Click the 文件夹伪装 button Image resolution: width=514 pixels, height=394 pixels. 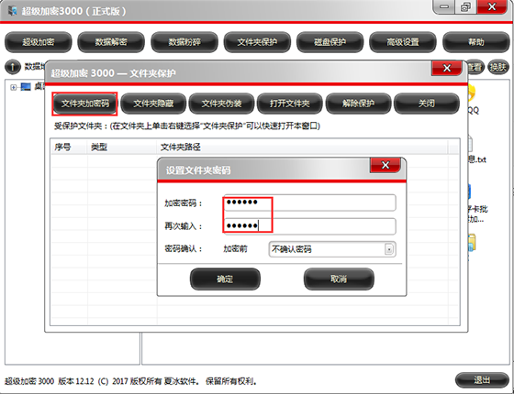point(221,104)
